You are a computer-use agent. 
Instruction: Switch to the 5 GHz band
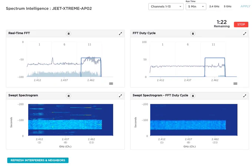(x=228, y=6)
